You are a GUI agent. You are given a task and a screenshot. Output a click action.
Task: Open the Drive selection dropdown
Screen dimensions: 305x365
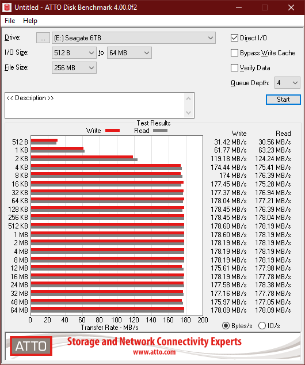(134, 38)
